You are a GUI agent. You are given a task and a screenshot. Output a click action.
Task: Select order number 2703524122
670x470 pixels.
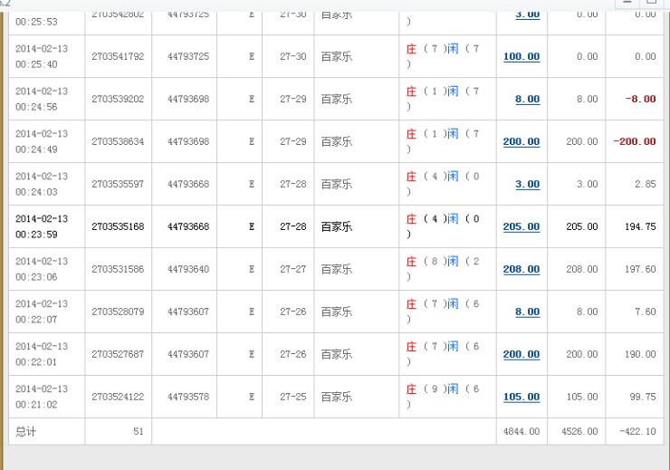[118, 397]
